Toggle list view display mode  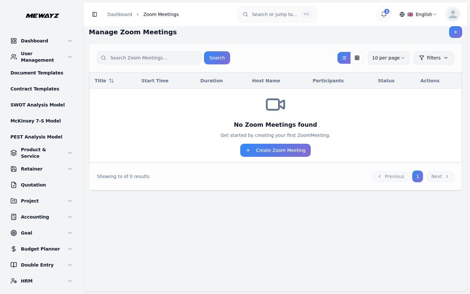[344, 58]
